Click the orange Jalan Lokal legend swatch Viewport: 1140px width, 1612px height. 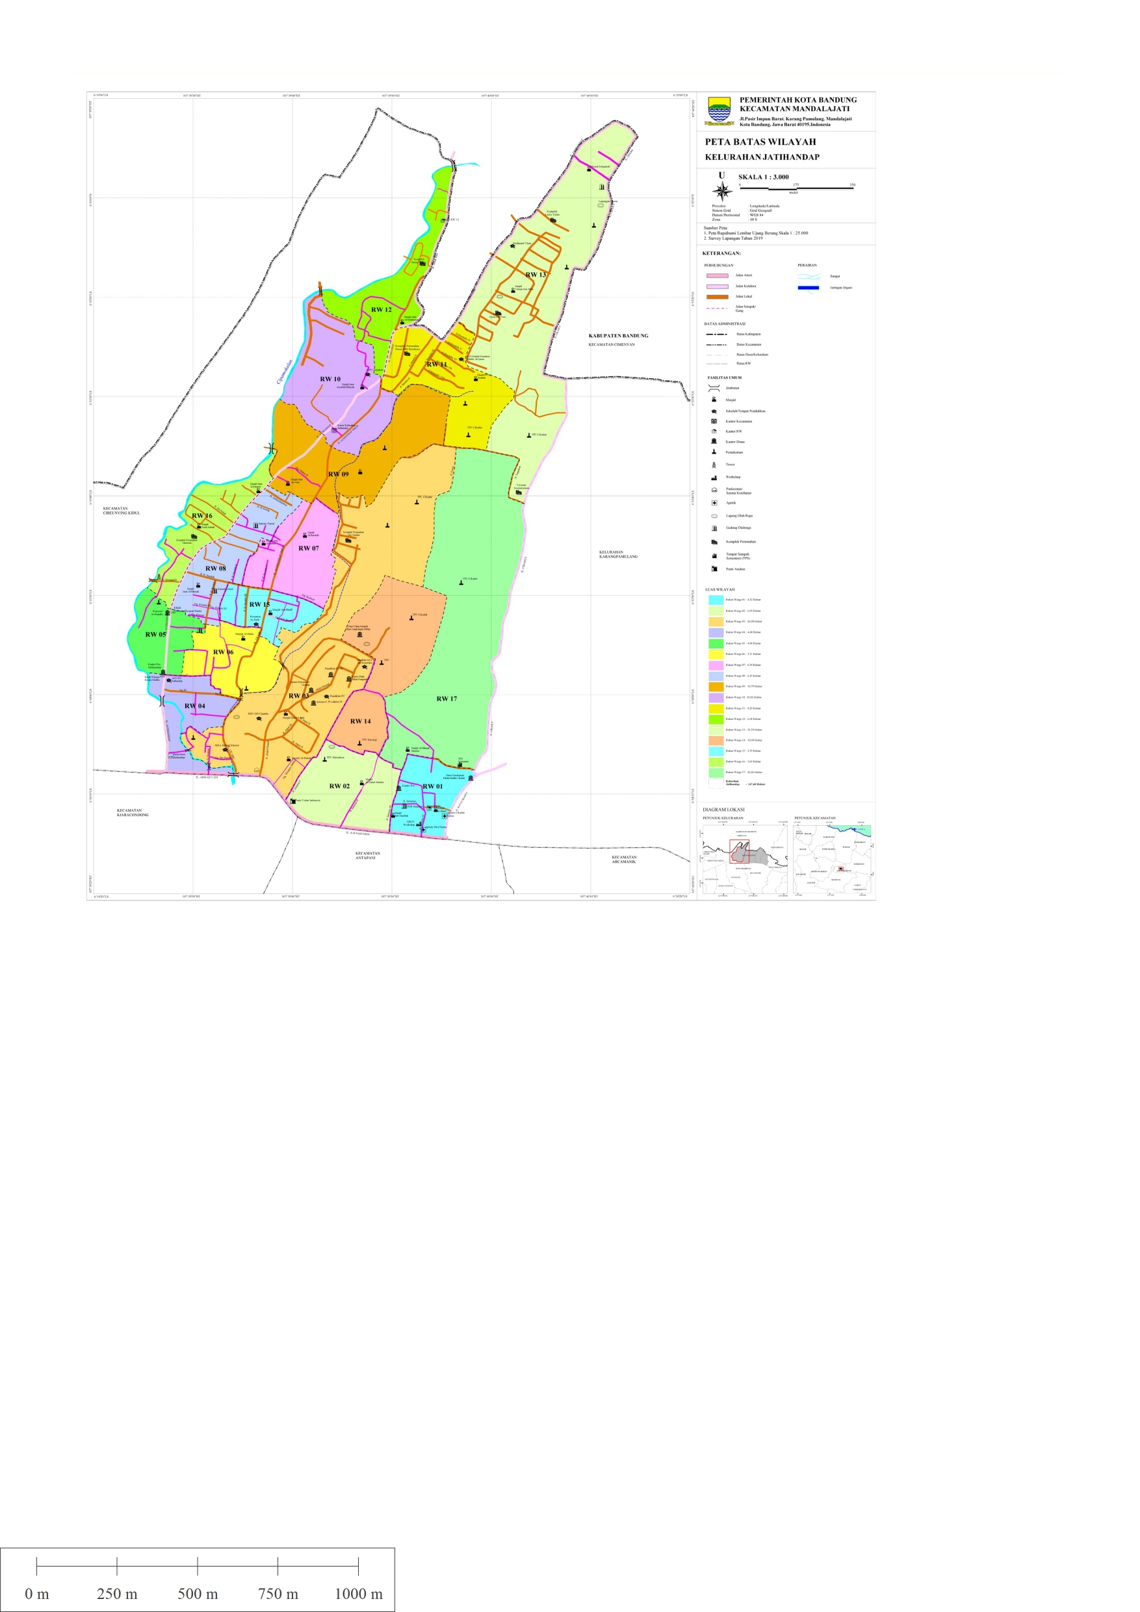click(x=717, y=297)
